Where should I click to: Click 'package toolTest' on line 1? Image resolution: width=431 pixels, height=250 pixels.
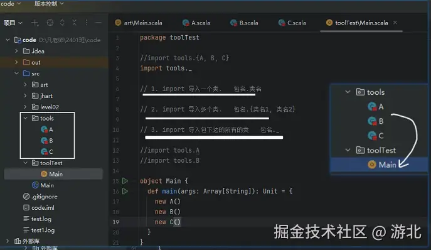[x=169, y=38]
